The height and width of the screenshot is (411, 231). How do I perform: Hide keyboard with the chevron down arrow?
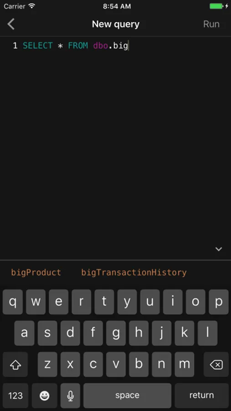(219, 249)
